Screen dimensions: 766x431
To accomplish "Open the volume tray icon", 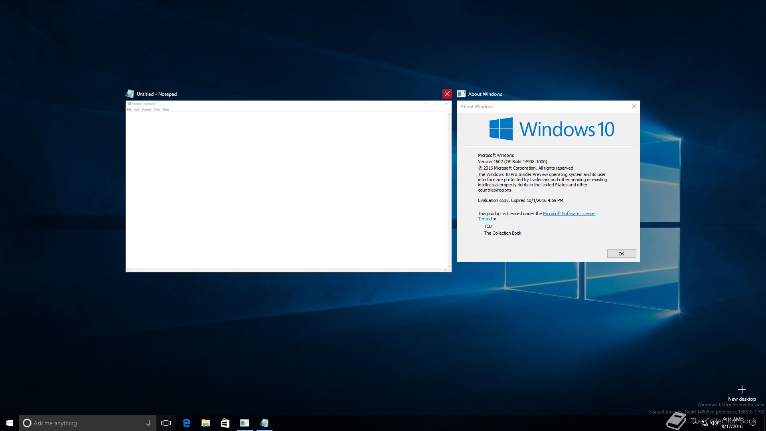I will pos(714,423).
